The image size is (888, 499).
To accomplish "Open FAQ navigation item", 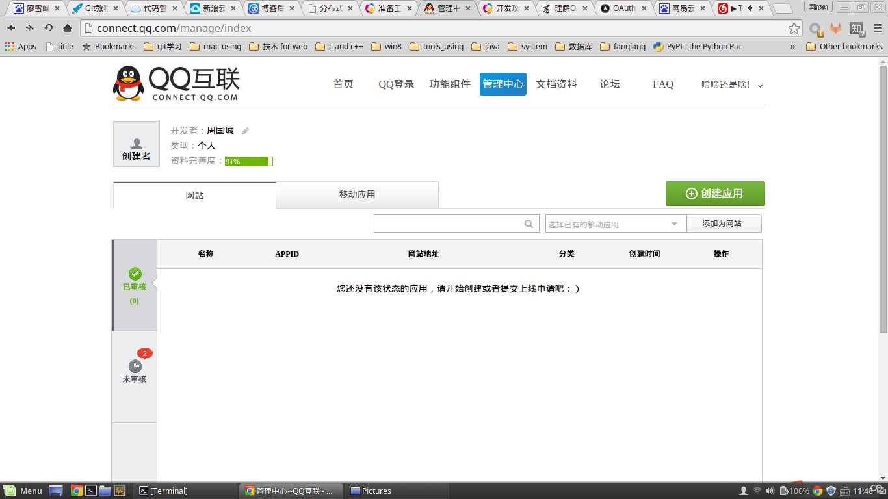I will coord(663,84).
